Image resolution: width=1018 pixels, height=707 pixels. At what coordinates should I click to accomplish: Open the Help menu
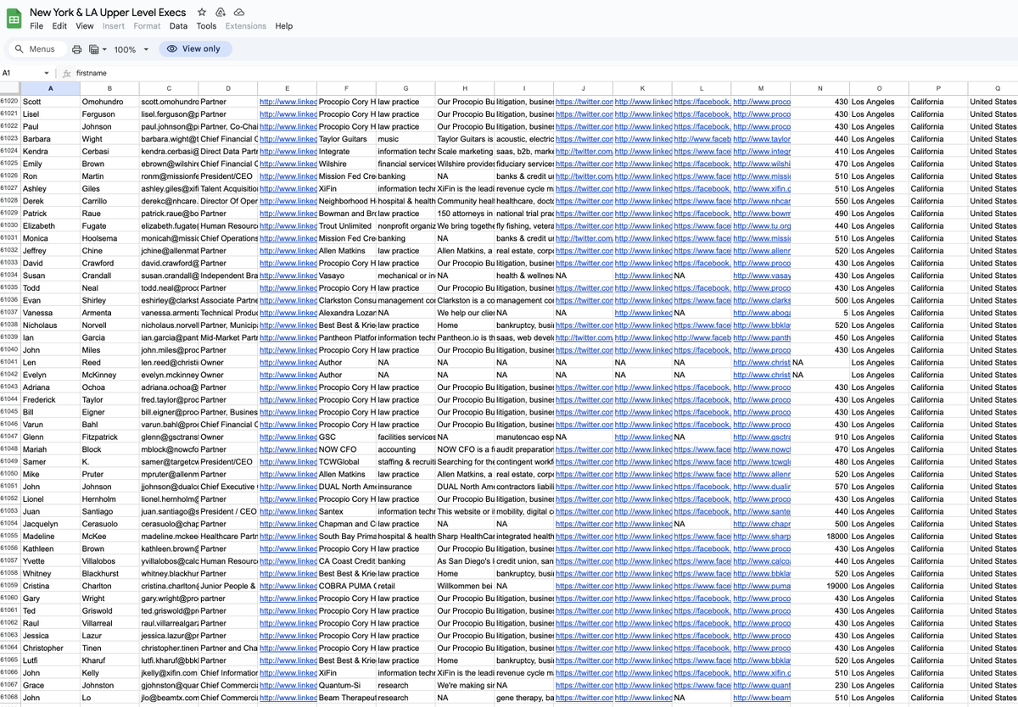click(x=284, y=26)
